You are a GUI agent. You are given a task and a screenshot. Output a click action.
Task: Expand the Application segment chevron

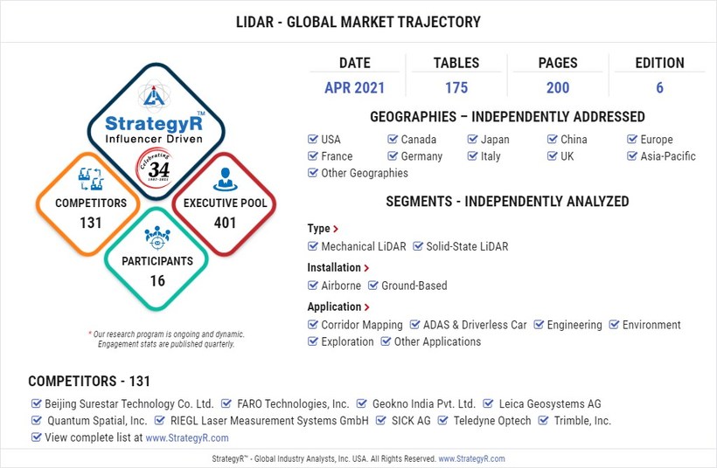[x=367, y=307]
